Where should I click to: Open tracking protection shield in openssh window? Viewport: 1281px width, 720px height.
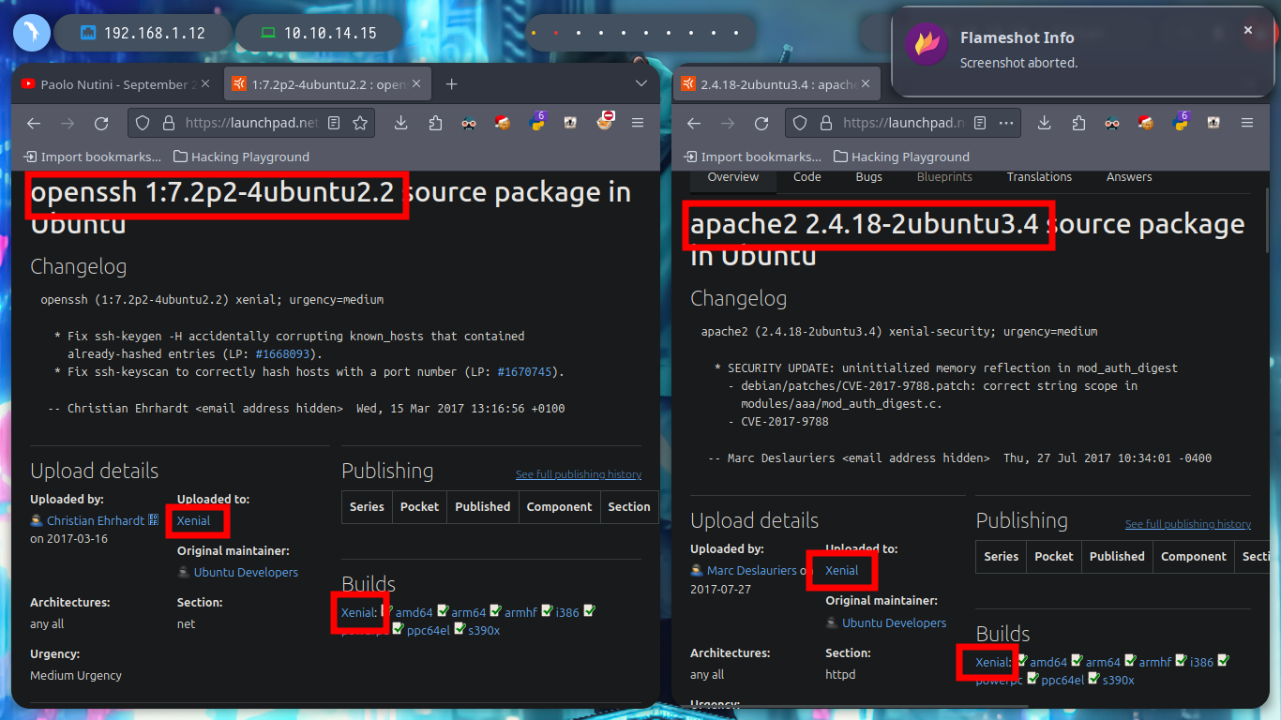point(143,123)
